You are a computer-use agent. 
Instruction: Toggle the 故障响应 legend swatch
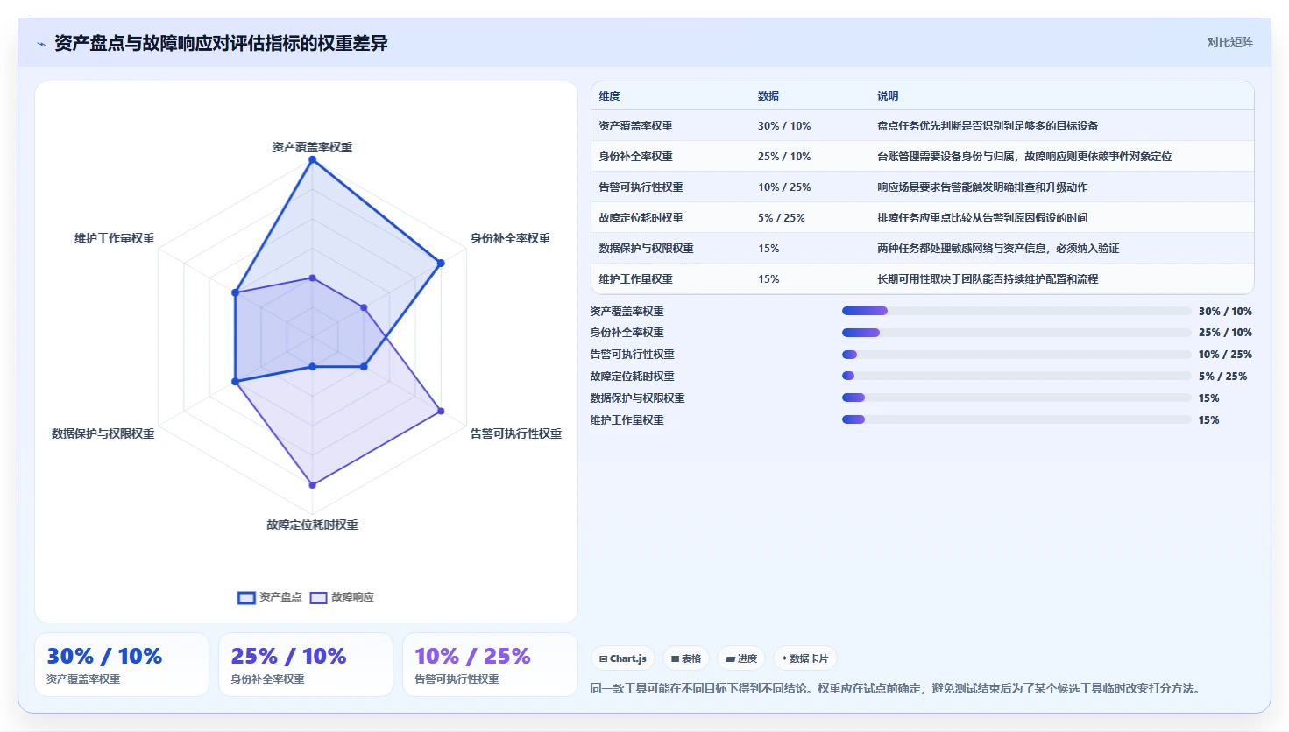point(318,597)
